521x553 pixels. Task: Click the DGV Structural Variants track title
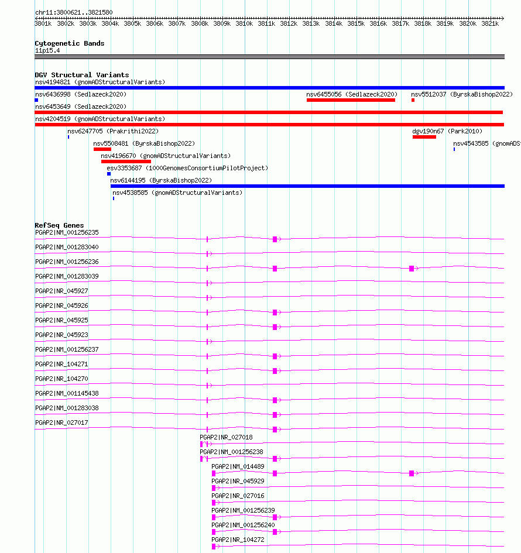[82, 75]
